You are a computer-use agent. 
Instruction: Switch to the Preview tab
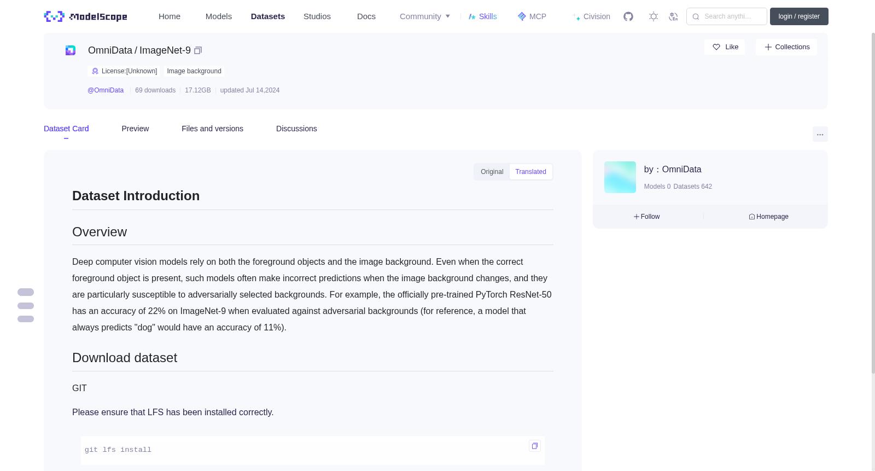tap(135, 129)
